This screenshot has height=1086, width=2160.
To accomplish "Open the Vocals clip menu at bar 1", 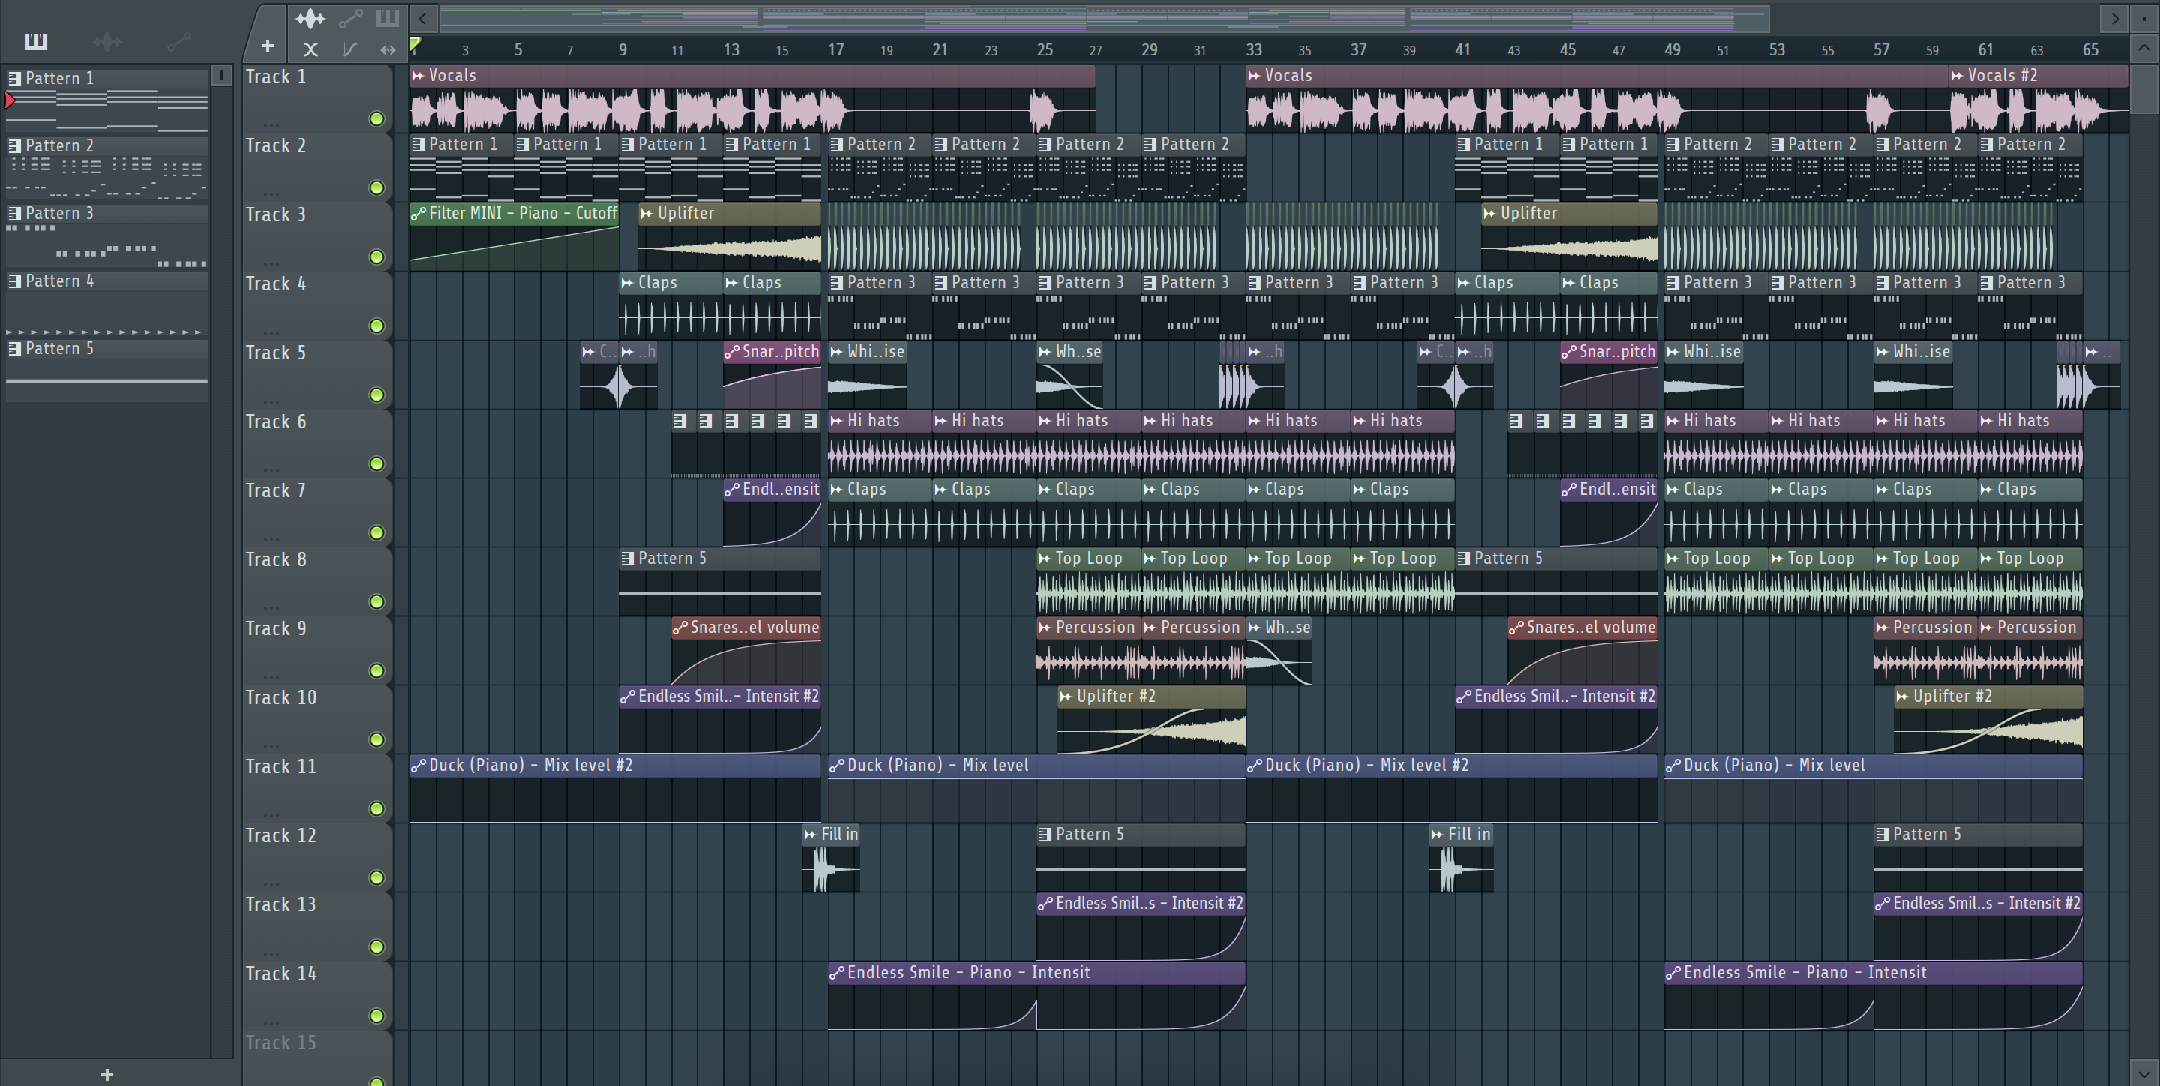I will 418,76.
